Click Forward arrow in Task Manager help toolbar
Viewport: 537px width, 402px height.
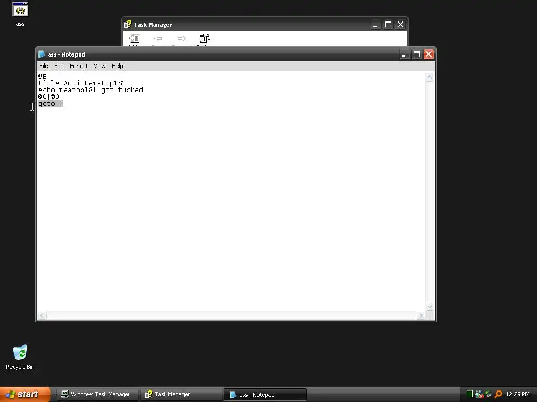181,39
